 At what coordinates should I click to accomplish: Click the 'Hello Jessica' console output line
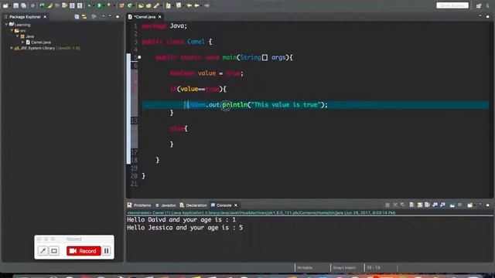(185, 228)
